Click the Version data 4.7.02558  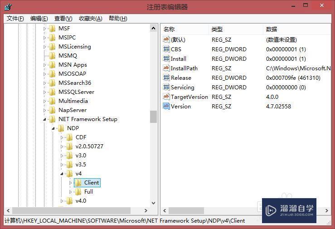coord(278,107)
